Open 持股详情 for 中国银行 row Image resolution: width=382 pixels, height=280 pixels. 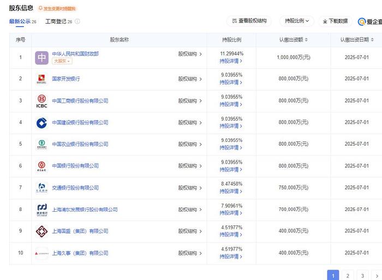231,169
